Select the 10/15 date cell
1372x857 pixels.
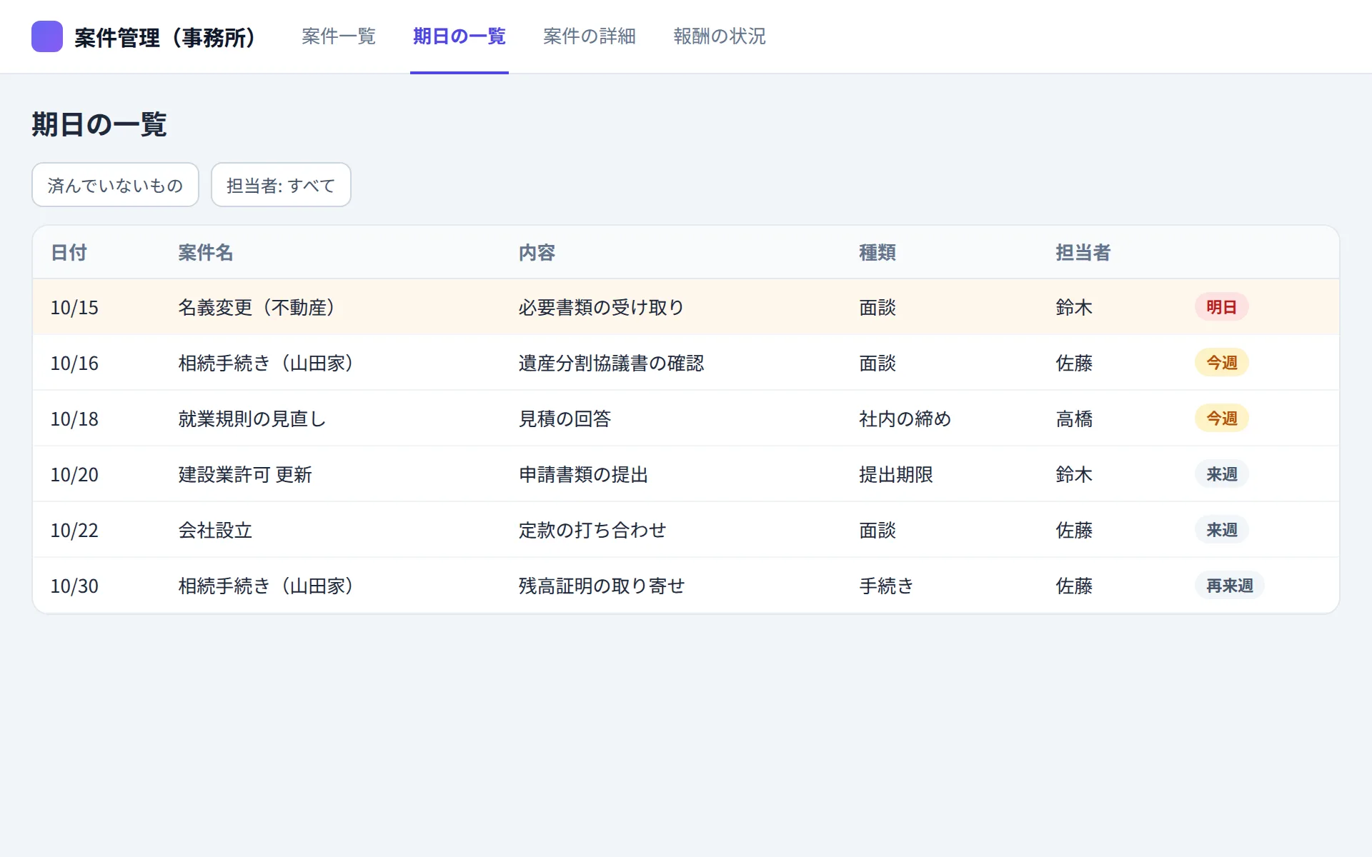coord(74,308)
